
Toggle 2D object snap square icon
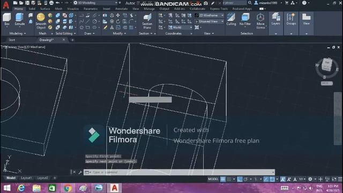click(272, 179)
